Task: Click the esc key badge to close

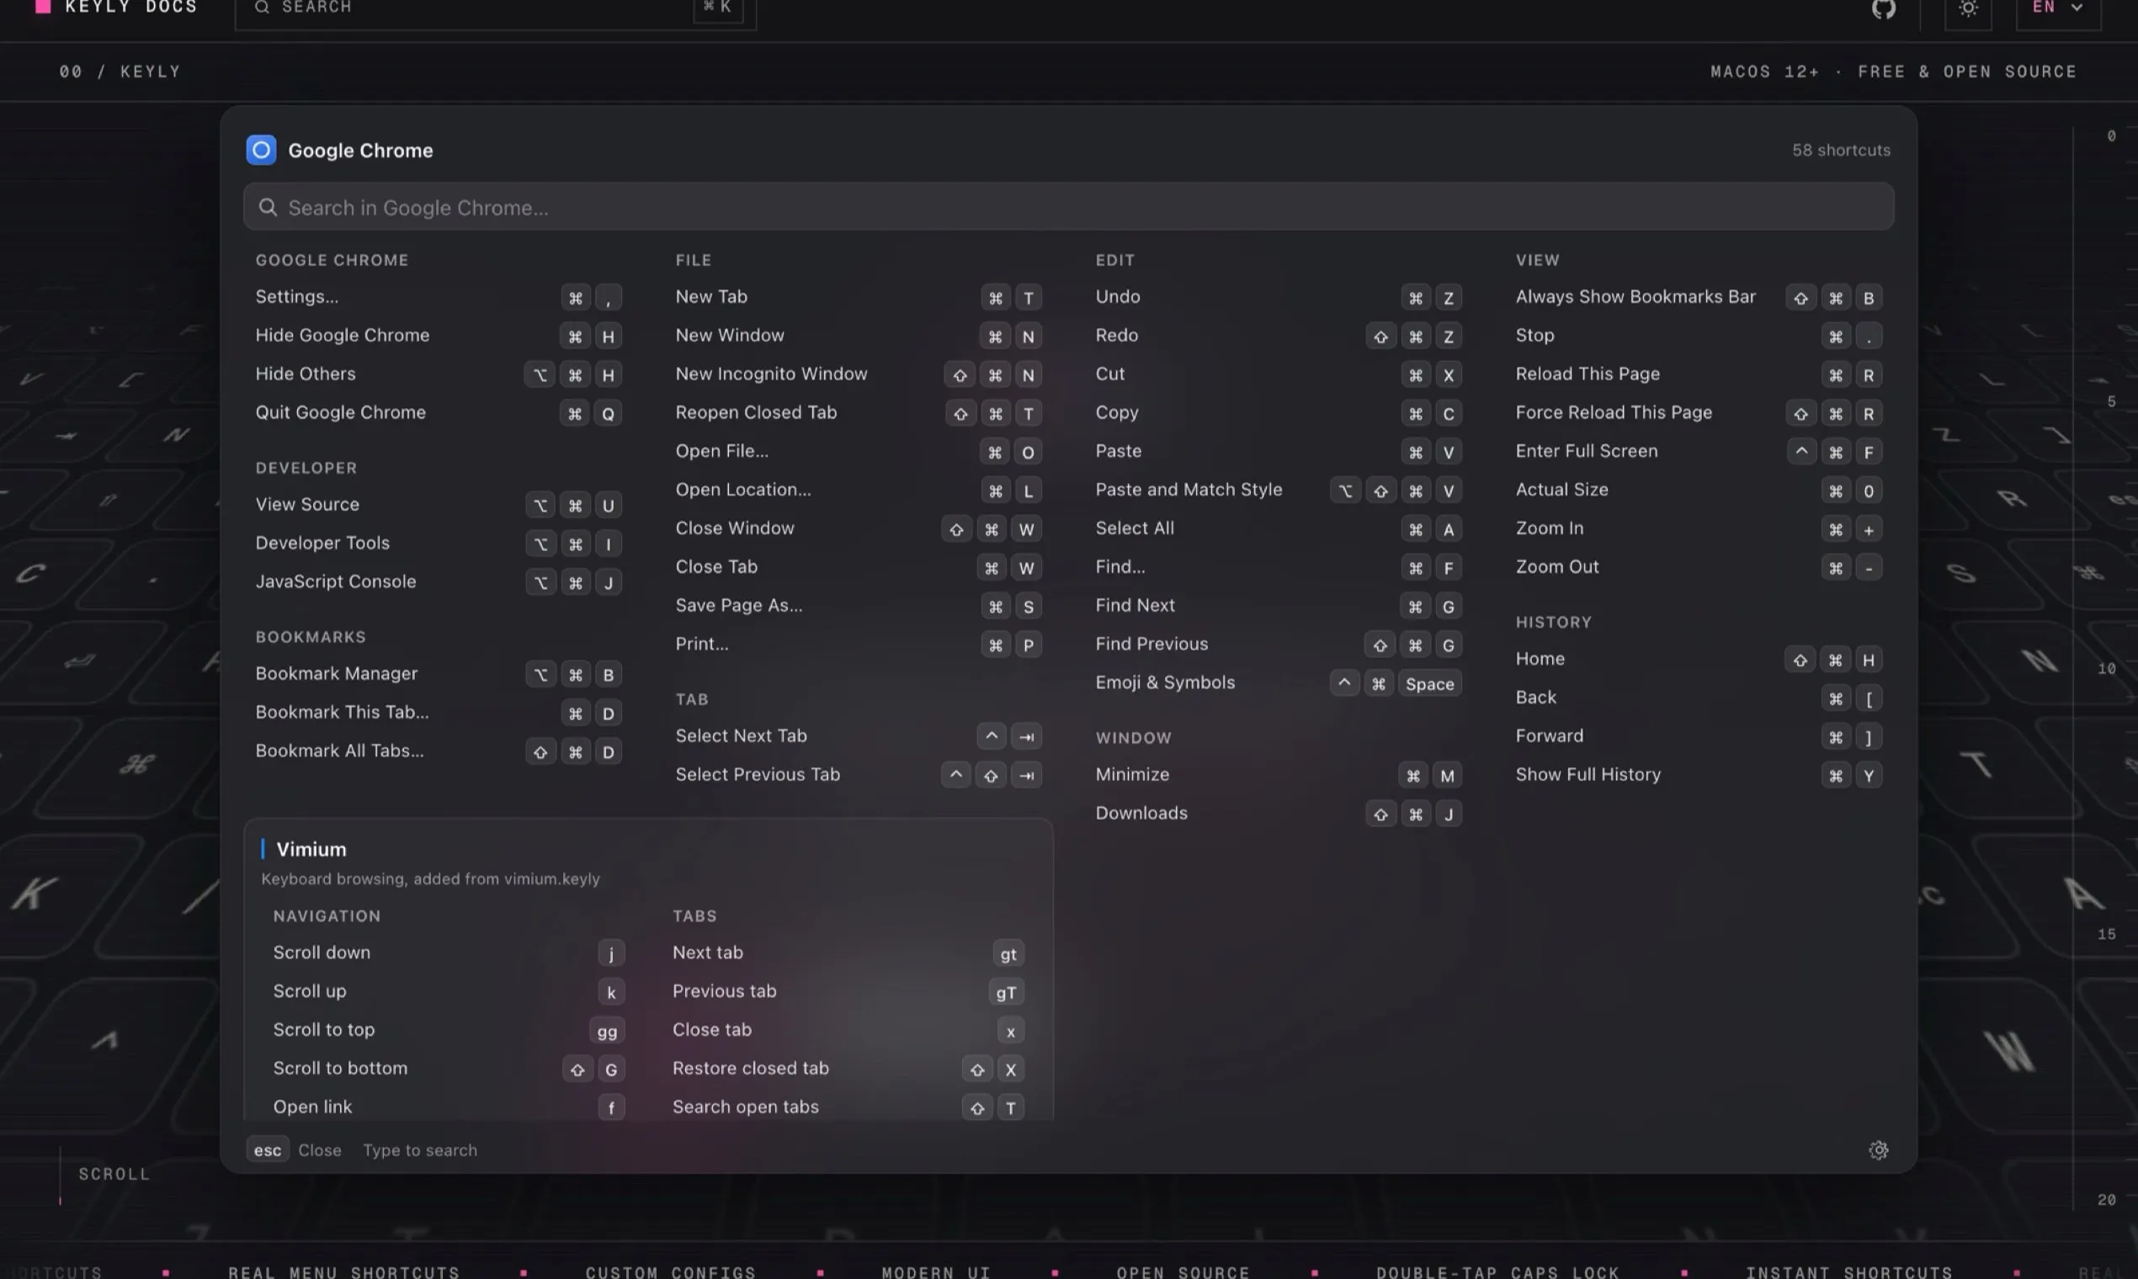Action: [x=268, y=1149]
